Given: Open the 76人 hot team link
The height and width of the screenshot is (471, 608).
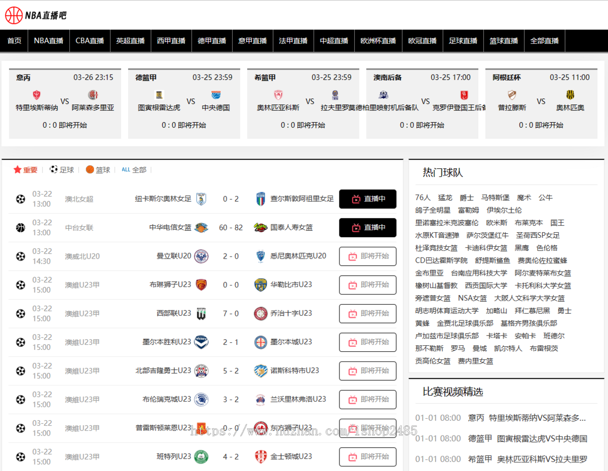Looking at the screenshot, I should (423, 198).
